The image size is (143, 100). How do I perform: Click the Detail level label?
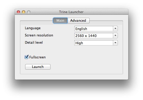click(34, 42)
